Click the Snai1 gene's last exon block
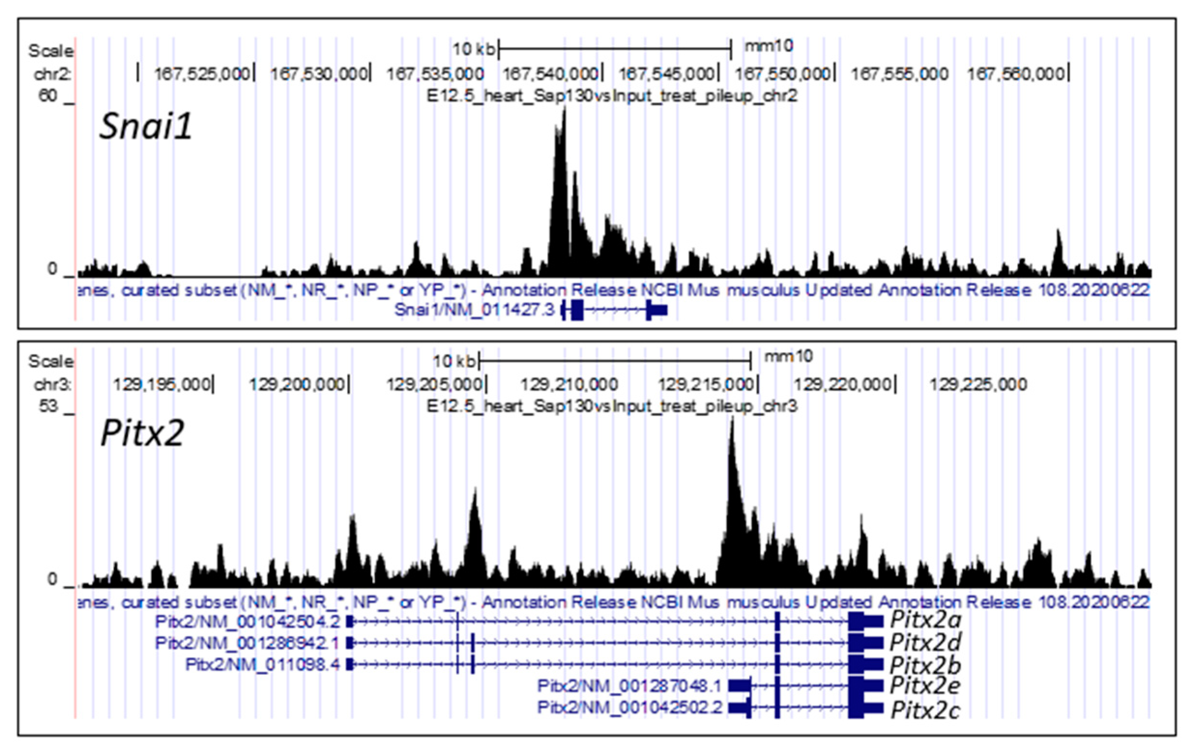1193x753 pixels. [657, 310]
